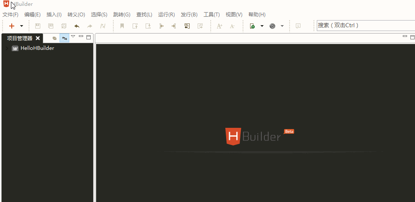
Task: Click the shift-right indent icon
Action: (x=174, y=26)
